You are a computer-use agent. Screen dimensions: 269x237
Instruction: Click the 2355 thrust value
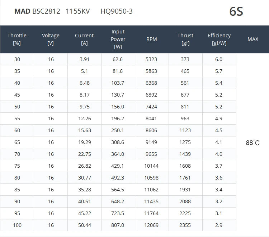point(185,225)
